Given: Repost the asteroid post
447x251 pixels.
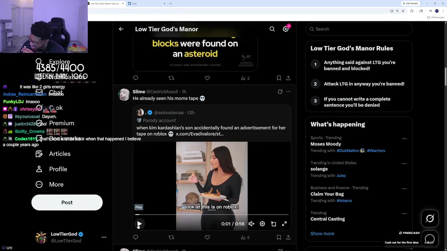Looking at the screenshot, I should click(x=171, y=78).
